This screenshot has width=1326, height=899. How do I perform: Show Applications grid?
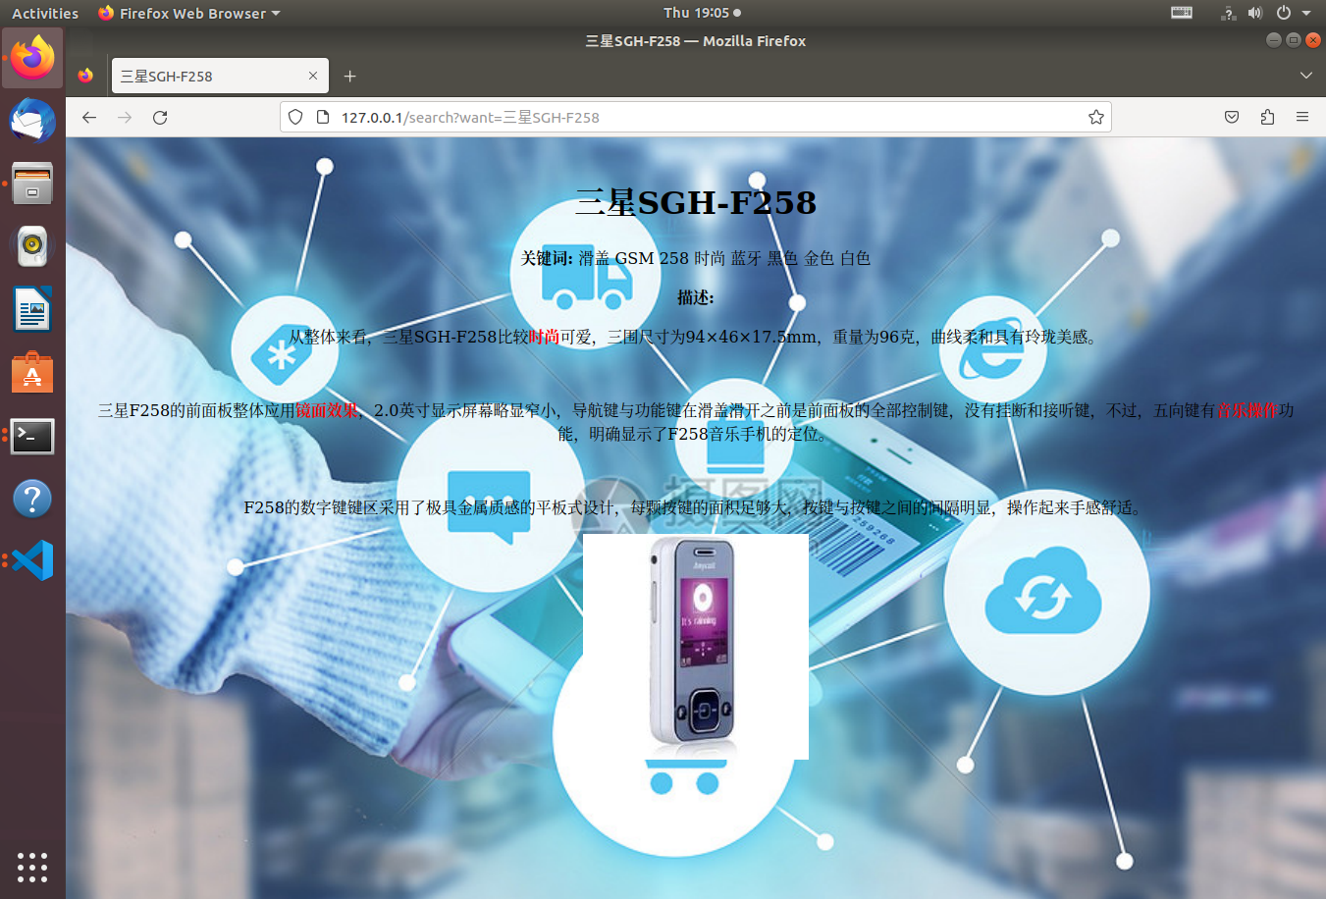[32, 868]
